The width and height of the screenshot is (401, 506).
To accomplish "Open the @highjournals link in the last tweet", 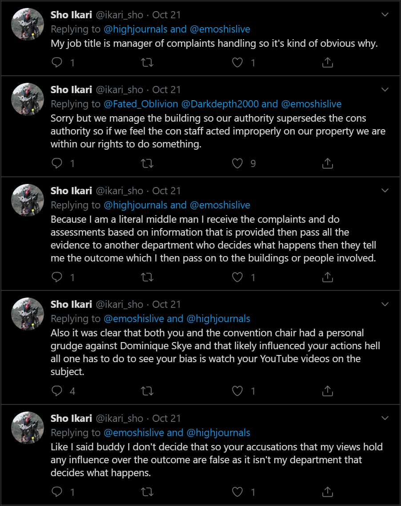I will (x=218, y=433).
